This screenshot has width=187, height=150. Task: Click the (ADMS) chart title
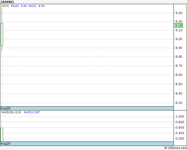(7, 2)
